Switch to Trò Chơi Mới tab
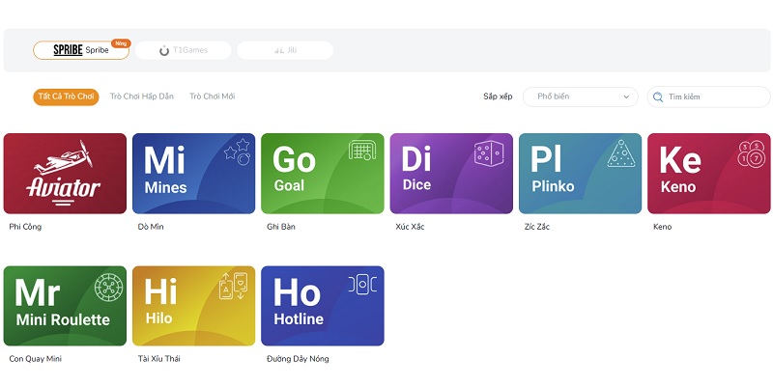 tap(212, 96)
